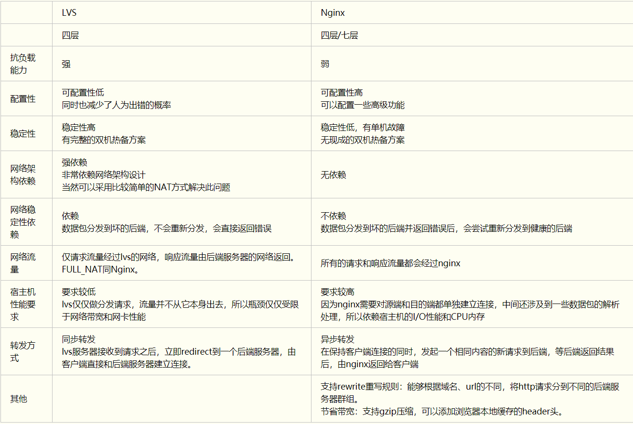Click the 宿主机性能要求 row label
This screenshot has width=633, height=424.
click(26, 304)
